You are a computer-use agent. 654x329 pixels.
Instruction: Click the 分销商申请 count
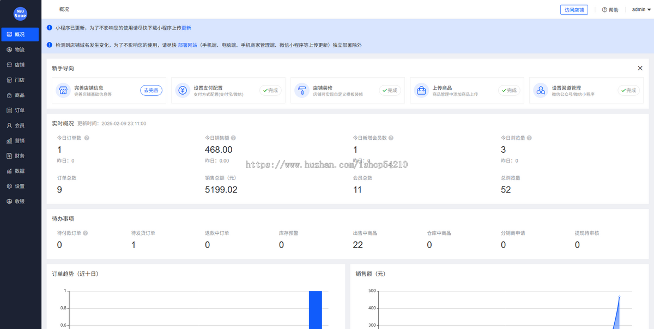tap(503, 245)
